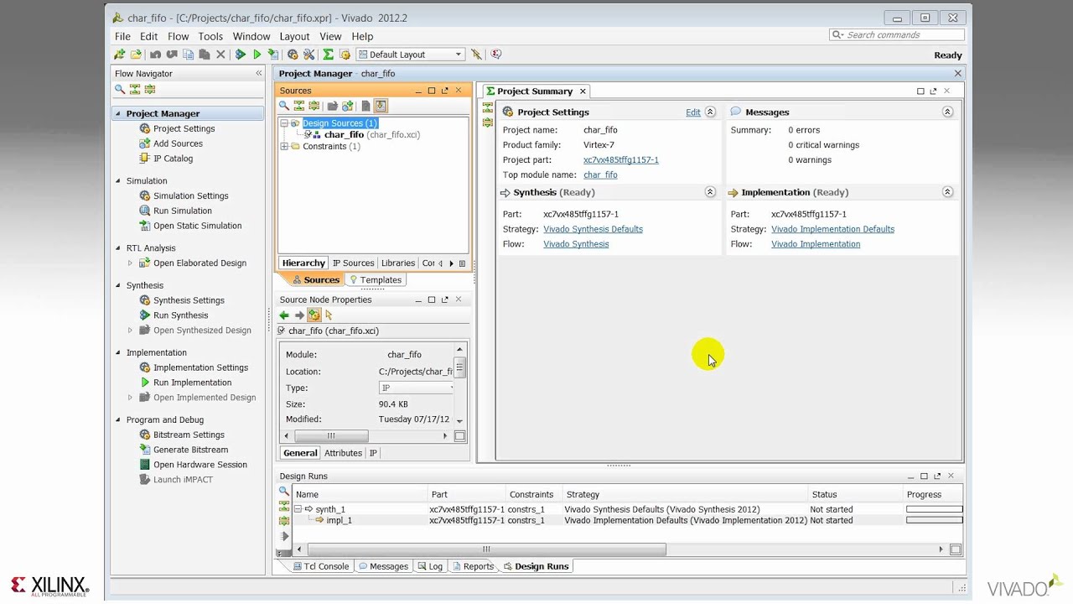Open the Vivado Synthesis Defaults strategy link
The image size is (1073, 604).
pyautogui.click(x=593, y=229)
